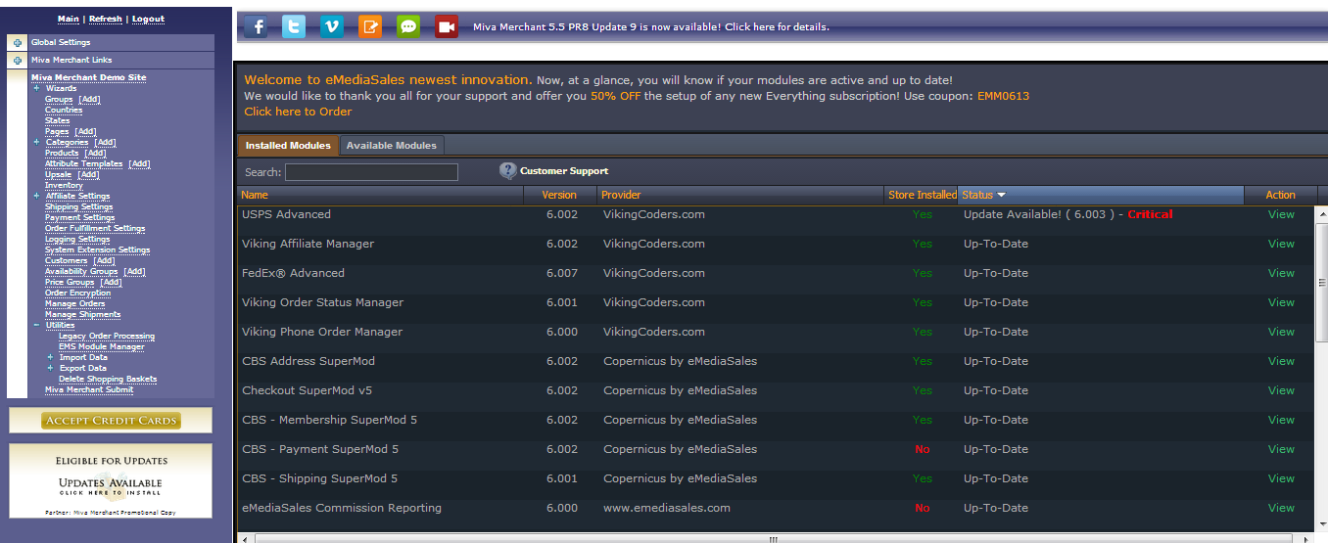This screenshot has height=543, width=1328.
Task: Click the Critical update status for USPS Advanced
Action: [x=1150, y=214]
